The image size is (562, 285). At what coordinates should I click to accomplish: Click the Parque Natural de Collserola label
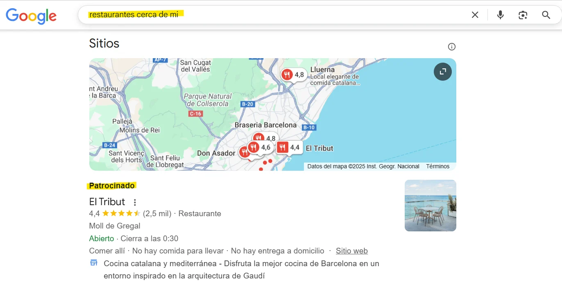click(x=208, y=100)
